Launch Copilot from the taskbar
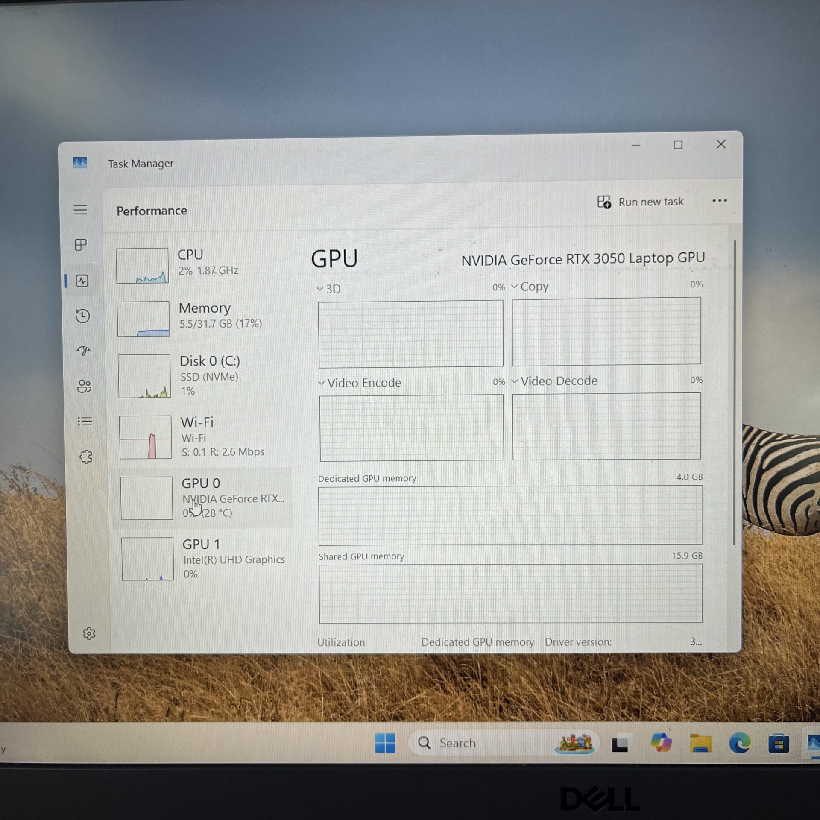This screenshot has height=820, width=820. (661, 743)
